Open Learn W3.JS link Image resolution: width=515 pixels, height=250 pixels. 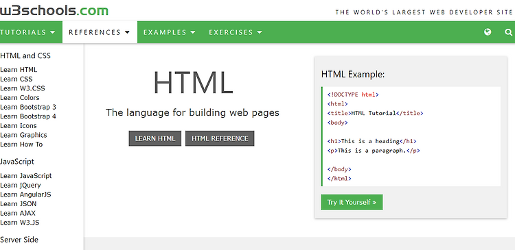coord(20,223)
